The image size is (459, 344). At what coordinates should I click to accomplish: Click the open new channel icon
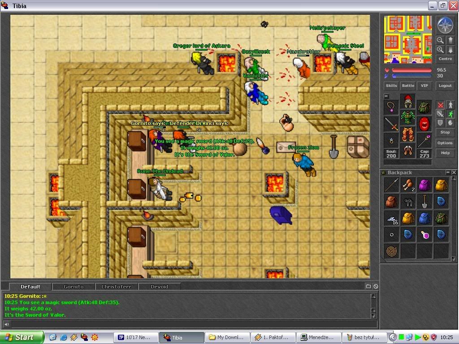[368, 286]
